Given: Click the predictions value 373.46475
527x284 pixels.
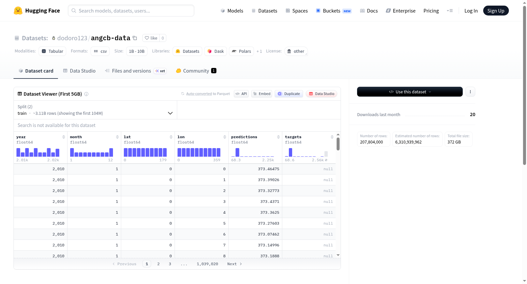Looking at the screenshot, I should pos(268,169).
